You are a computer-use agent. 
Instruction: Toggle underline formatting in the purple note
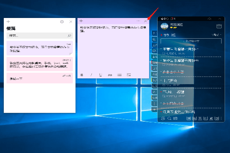[x=100, y=75]
